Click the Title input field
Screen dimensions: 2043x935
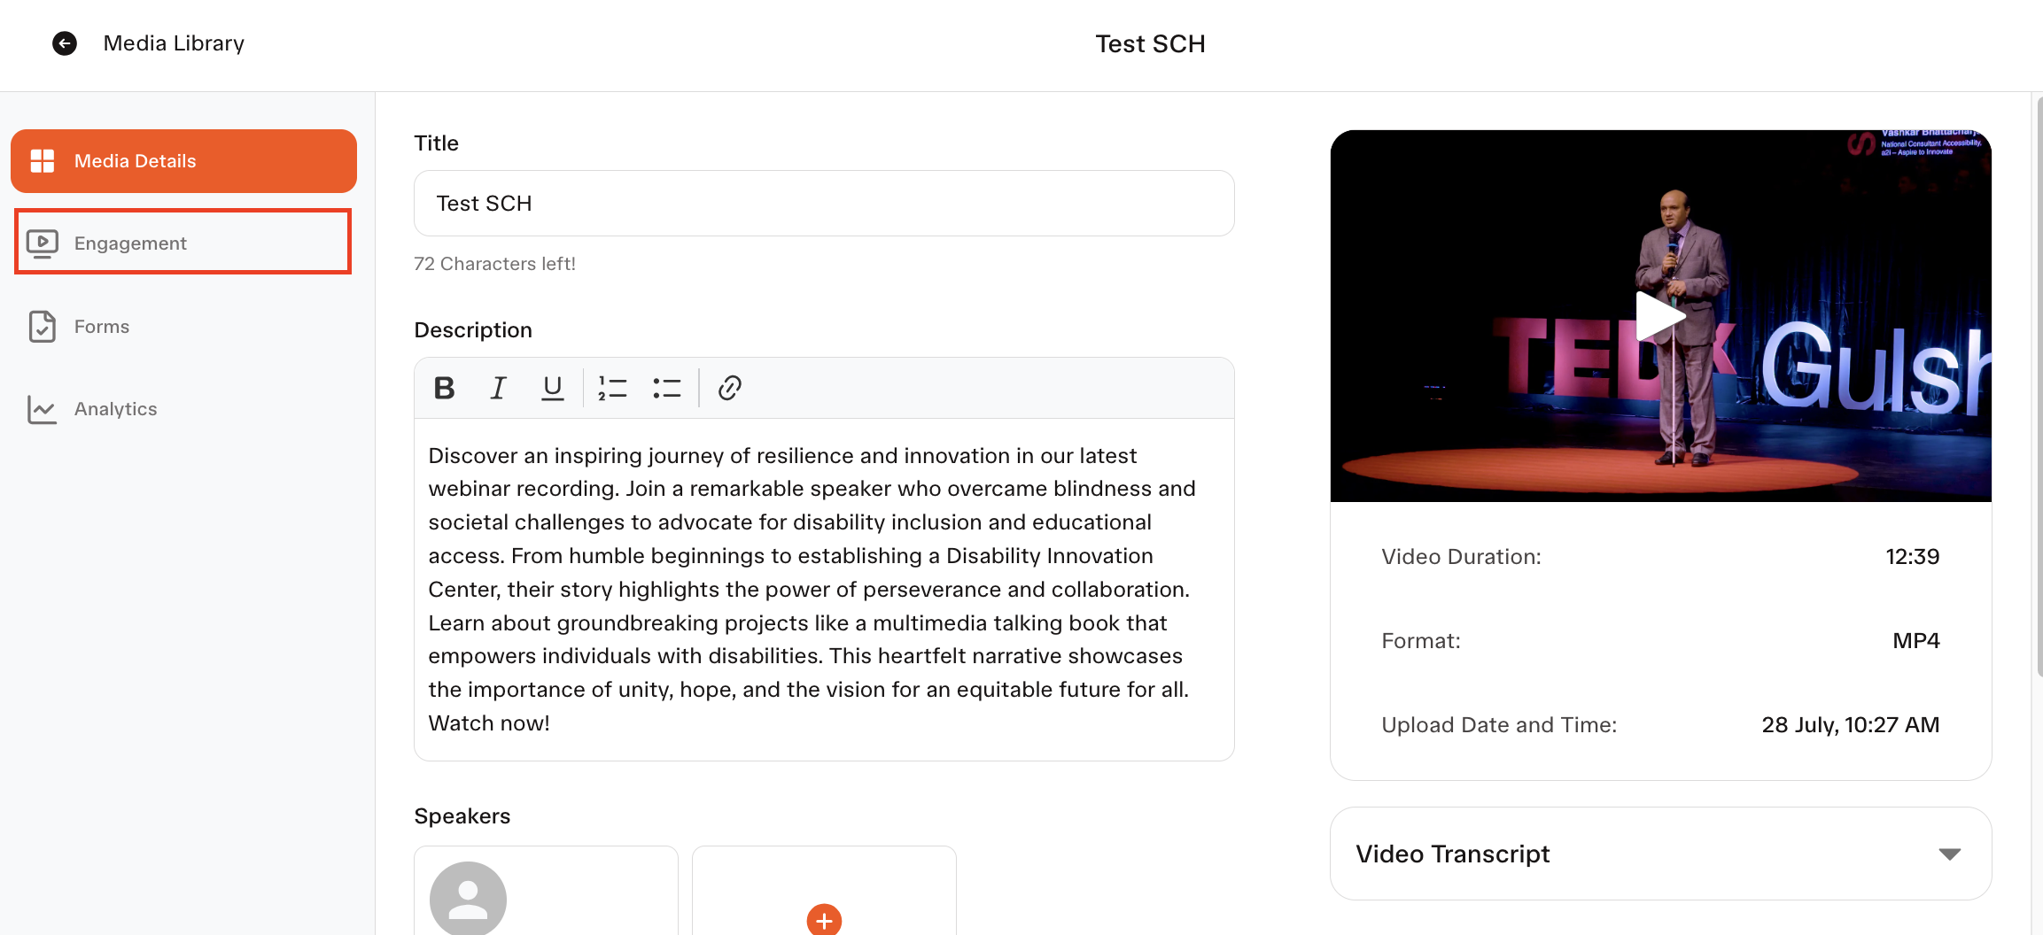(824, 204)
